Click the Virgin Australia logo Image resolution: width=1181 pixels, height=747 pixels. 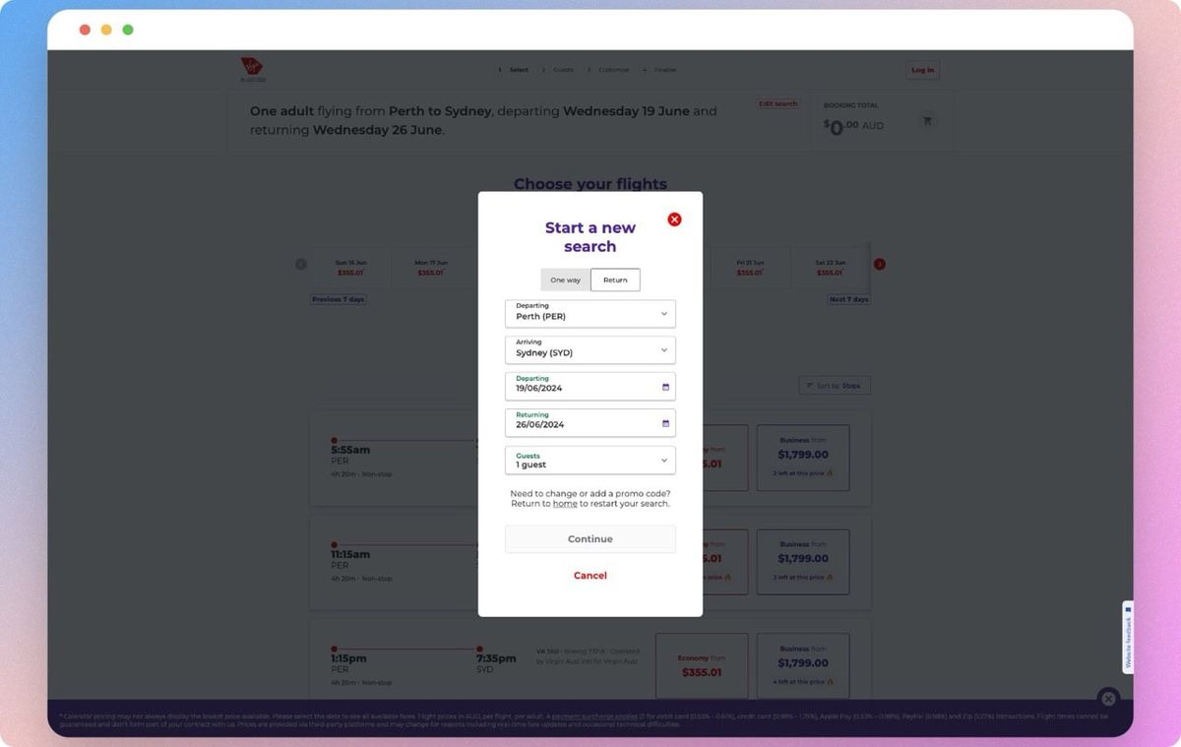254,68
